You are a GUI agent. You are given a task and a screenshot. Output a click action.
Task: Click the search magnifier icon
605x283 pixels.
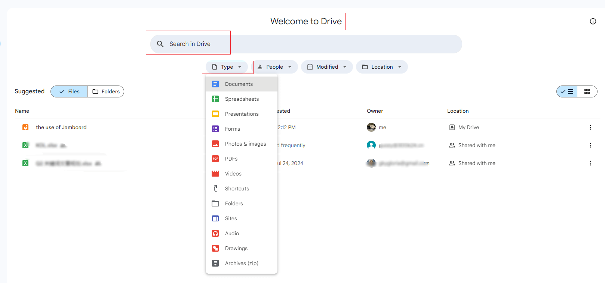[x=160, y=44]
